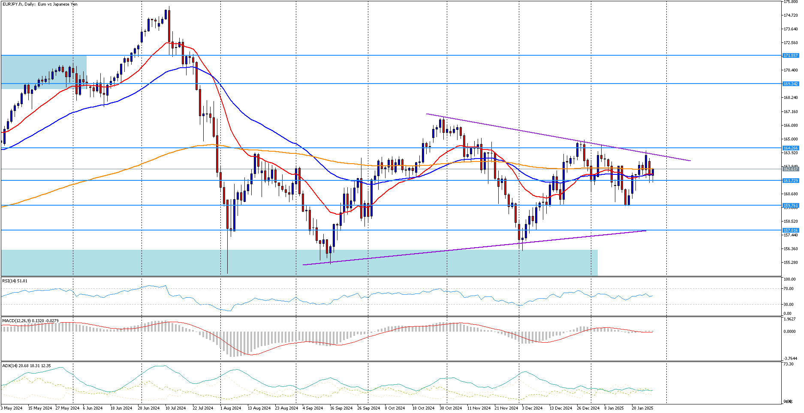
Task: Select the 171.557 horizontal level price label
Action: pos(790,56)
